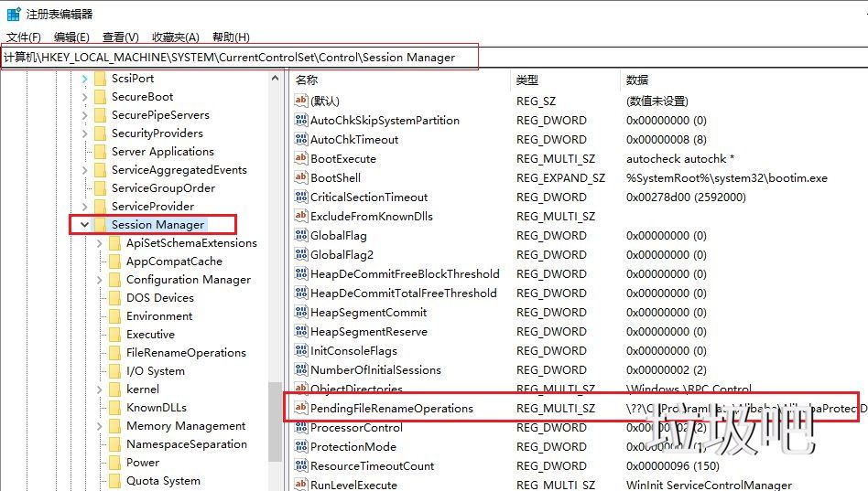Click the folder icon of KnownDLLs key
The height and width of the screenshot is (491, 868).
tap(114, 408)
